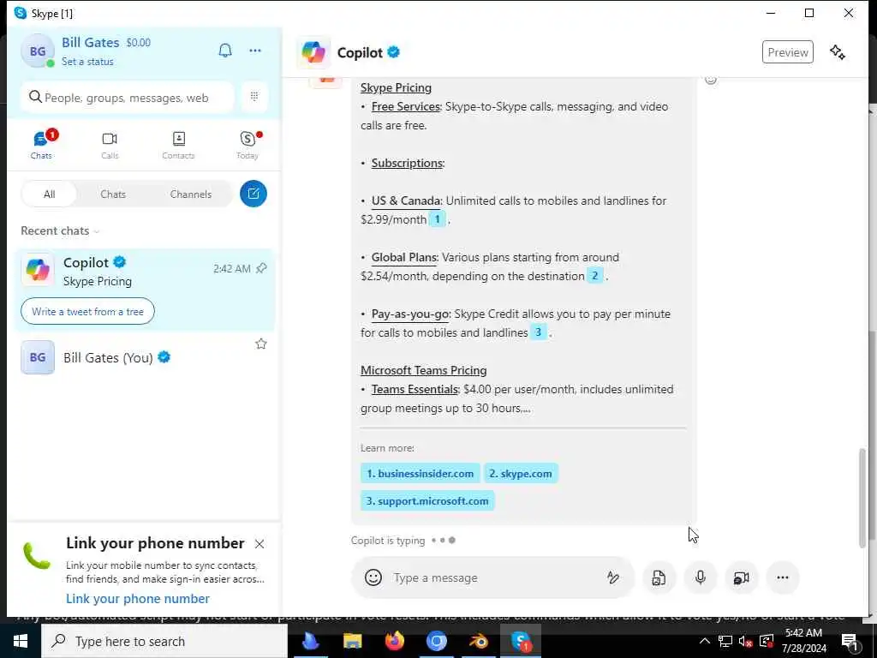
Task: Click the Windows Type here to search box
Action: point(164,641)
